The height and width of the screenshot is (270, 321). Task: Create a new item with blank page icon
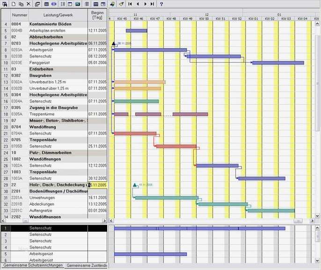[x=13, y=4]
